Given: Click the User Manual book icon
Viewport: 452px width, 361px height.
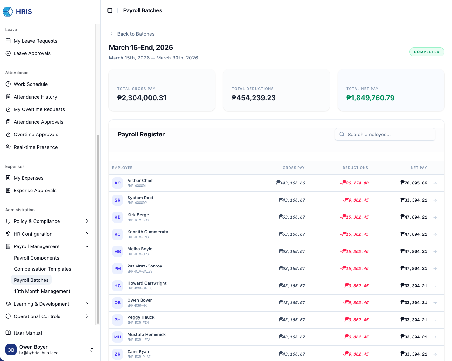Looking at the screenshot, I should click(x=8, y=333).
